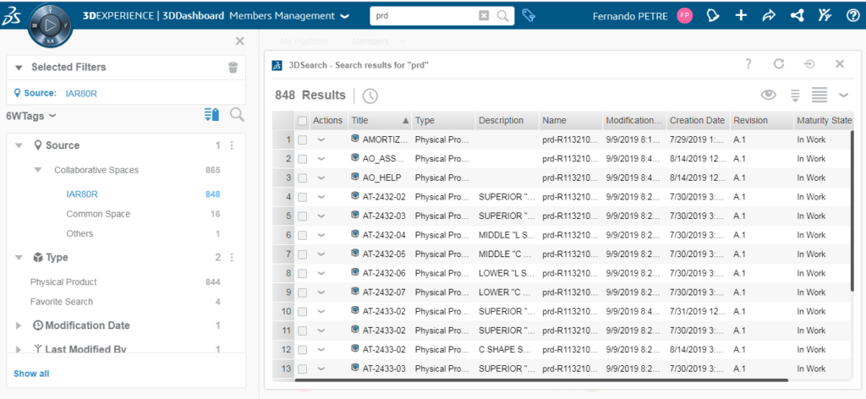Image resolution: width=866 pixels, height=399 pixels.
Task: Sort table by Type column header
Action: 443,120
